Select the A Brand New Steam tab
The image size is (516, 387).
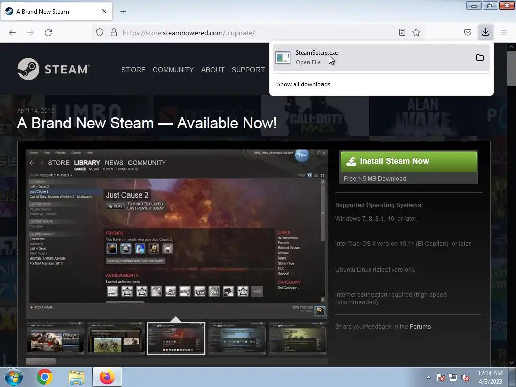click(x=57, y=11)
